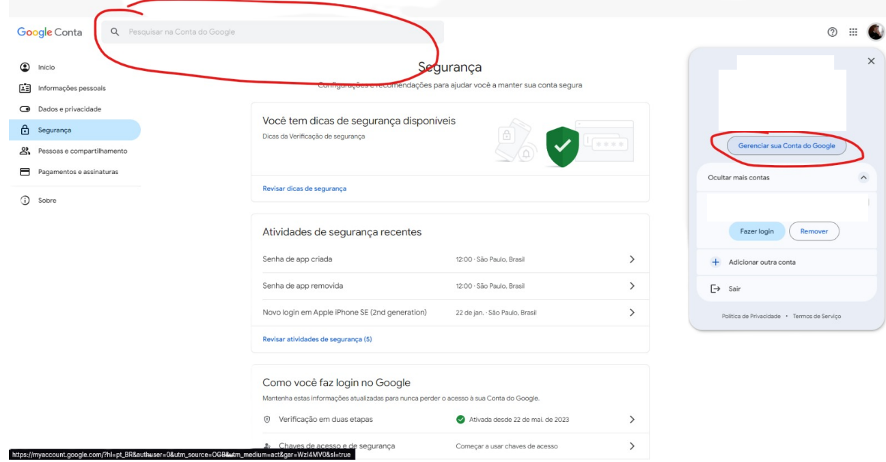
Task: Click 12:00 · São Paulo for Senha de app criada
Action: pos(490,259)
